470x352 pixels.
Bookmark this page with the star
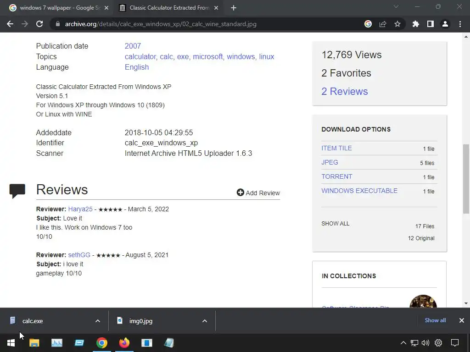(x=397, y=24)
